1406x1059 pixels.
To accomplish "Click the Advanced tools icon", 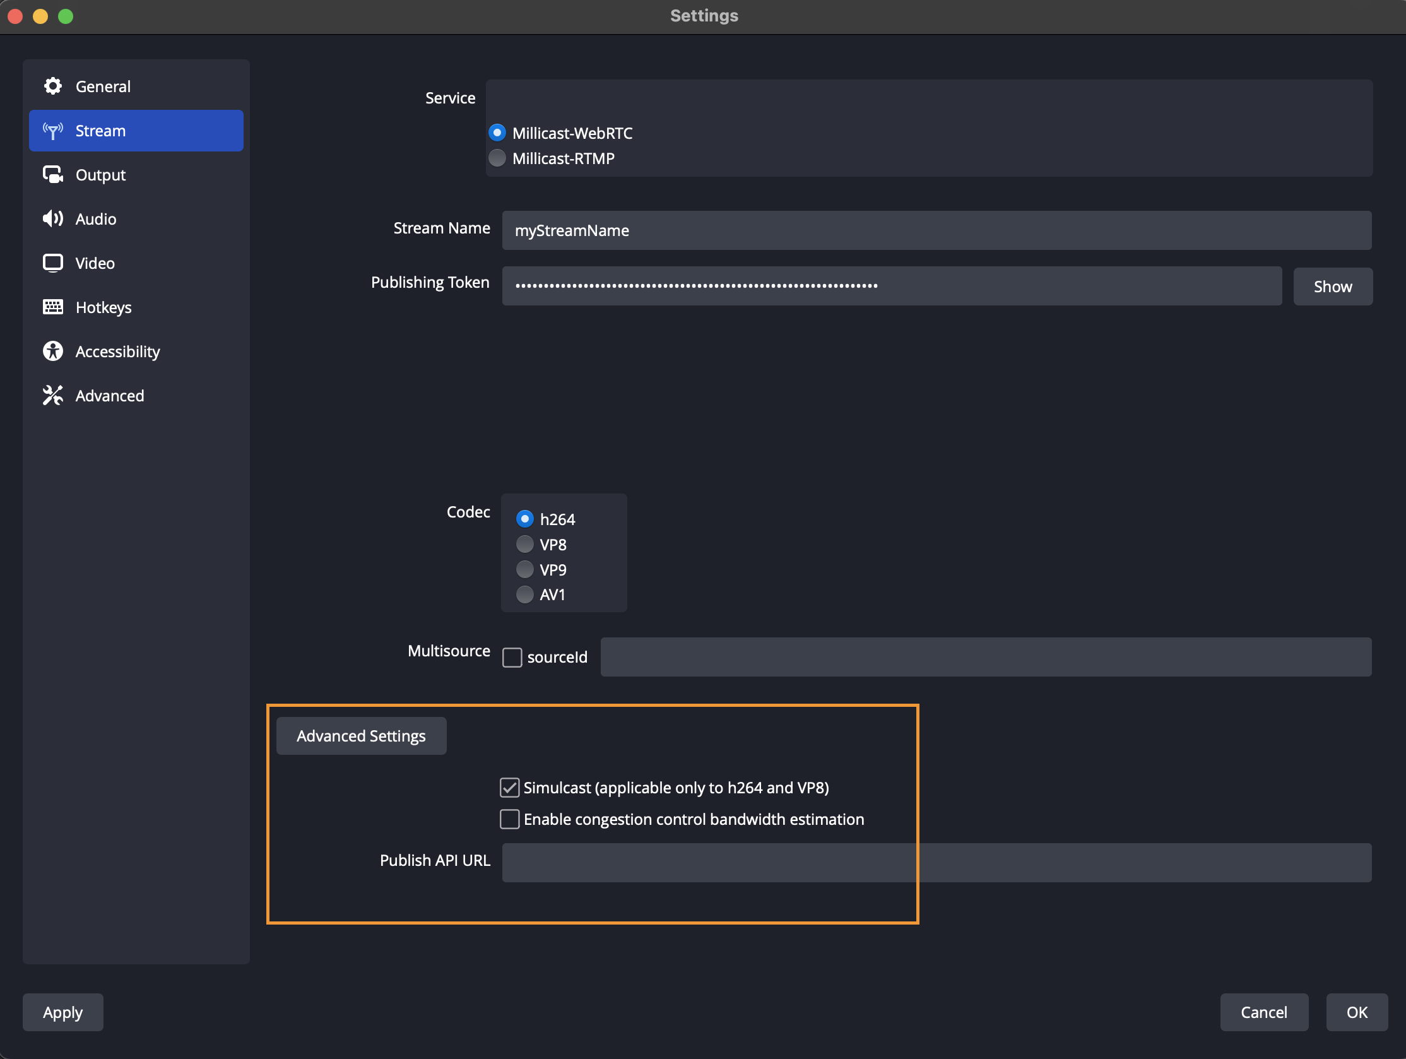I will tap(53, 395).
